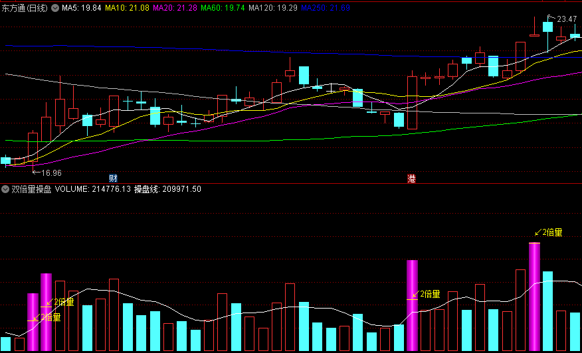Click the rightmost 2倍量 label above tallest bar
Image resolution: width=582 pixels, height=353 pixels.
552,232
